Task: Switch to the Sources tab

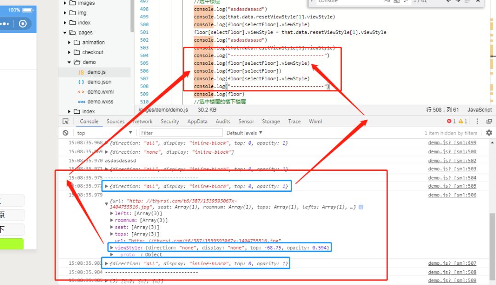Action: (x=115, y=121)
